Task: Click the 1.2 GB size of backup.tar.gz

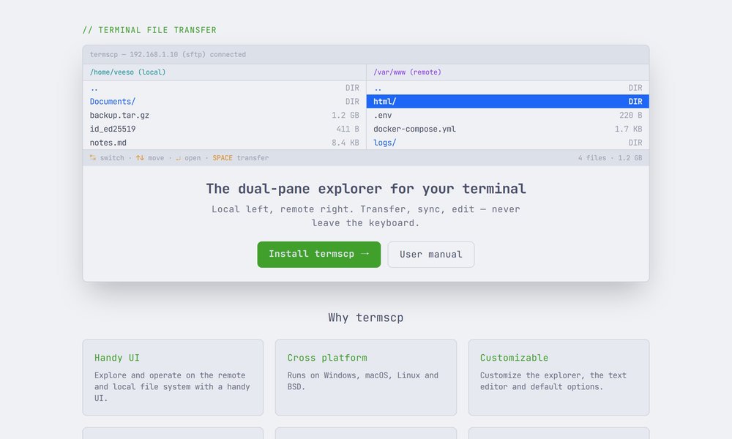Action: pos(346,115)
